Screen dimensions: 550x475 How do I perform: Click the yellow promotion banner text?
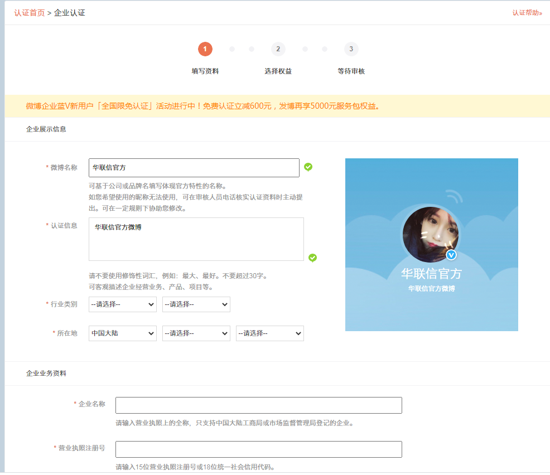(x=202, y=106)
